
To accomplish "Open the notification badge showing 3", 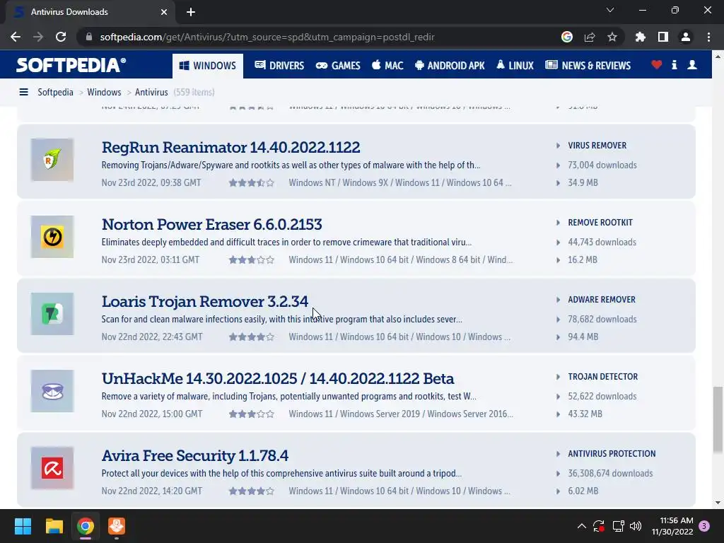I will point(704,526).
